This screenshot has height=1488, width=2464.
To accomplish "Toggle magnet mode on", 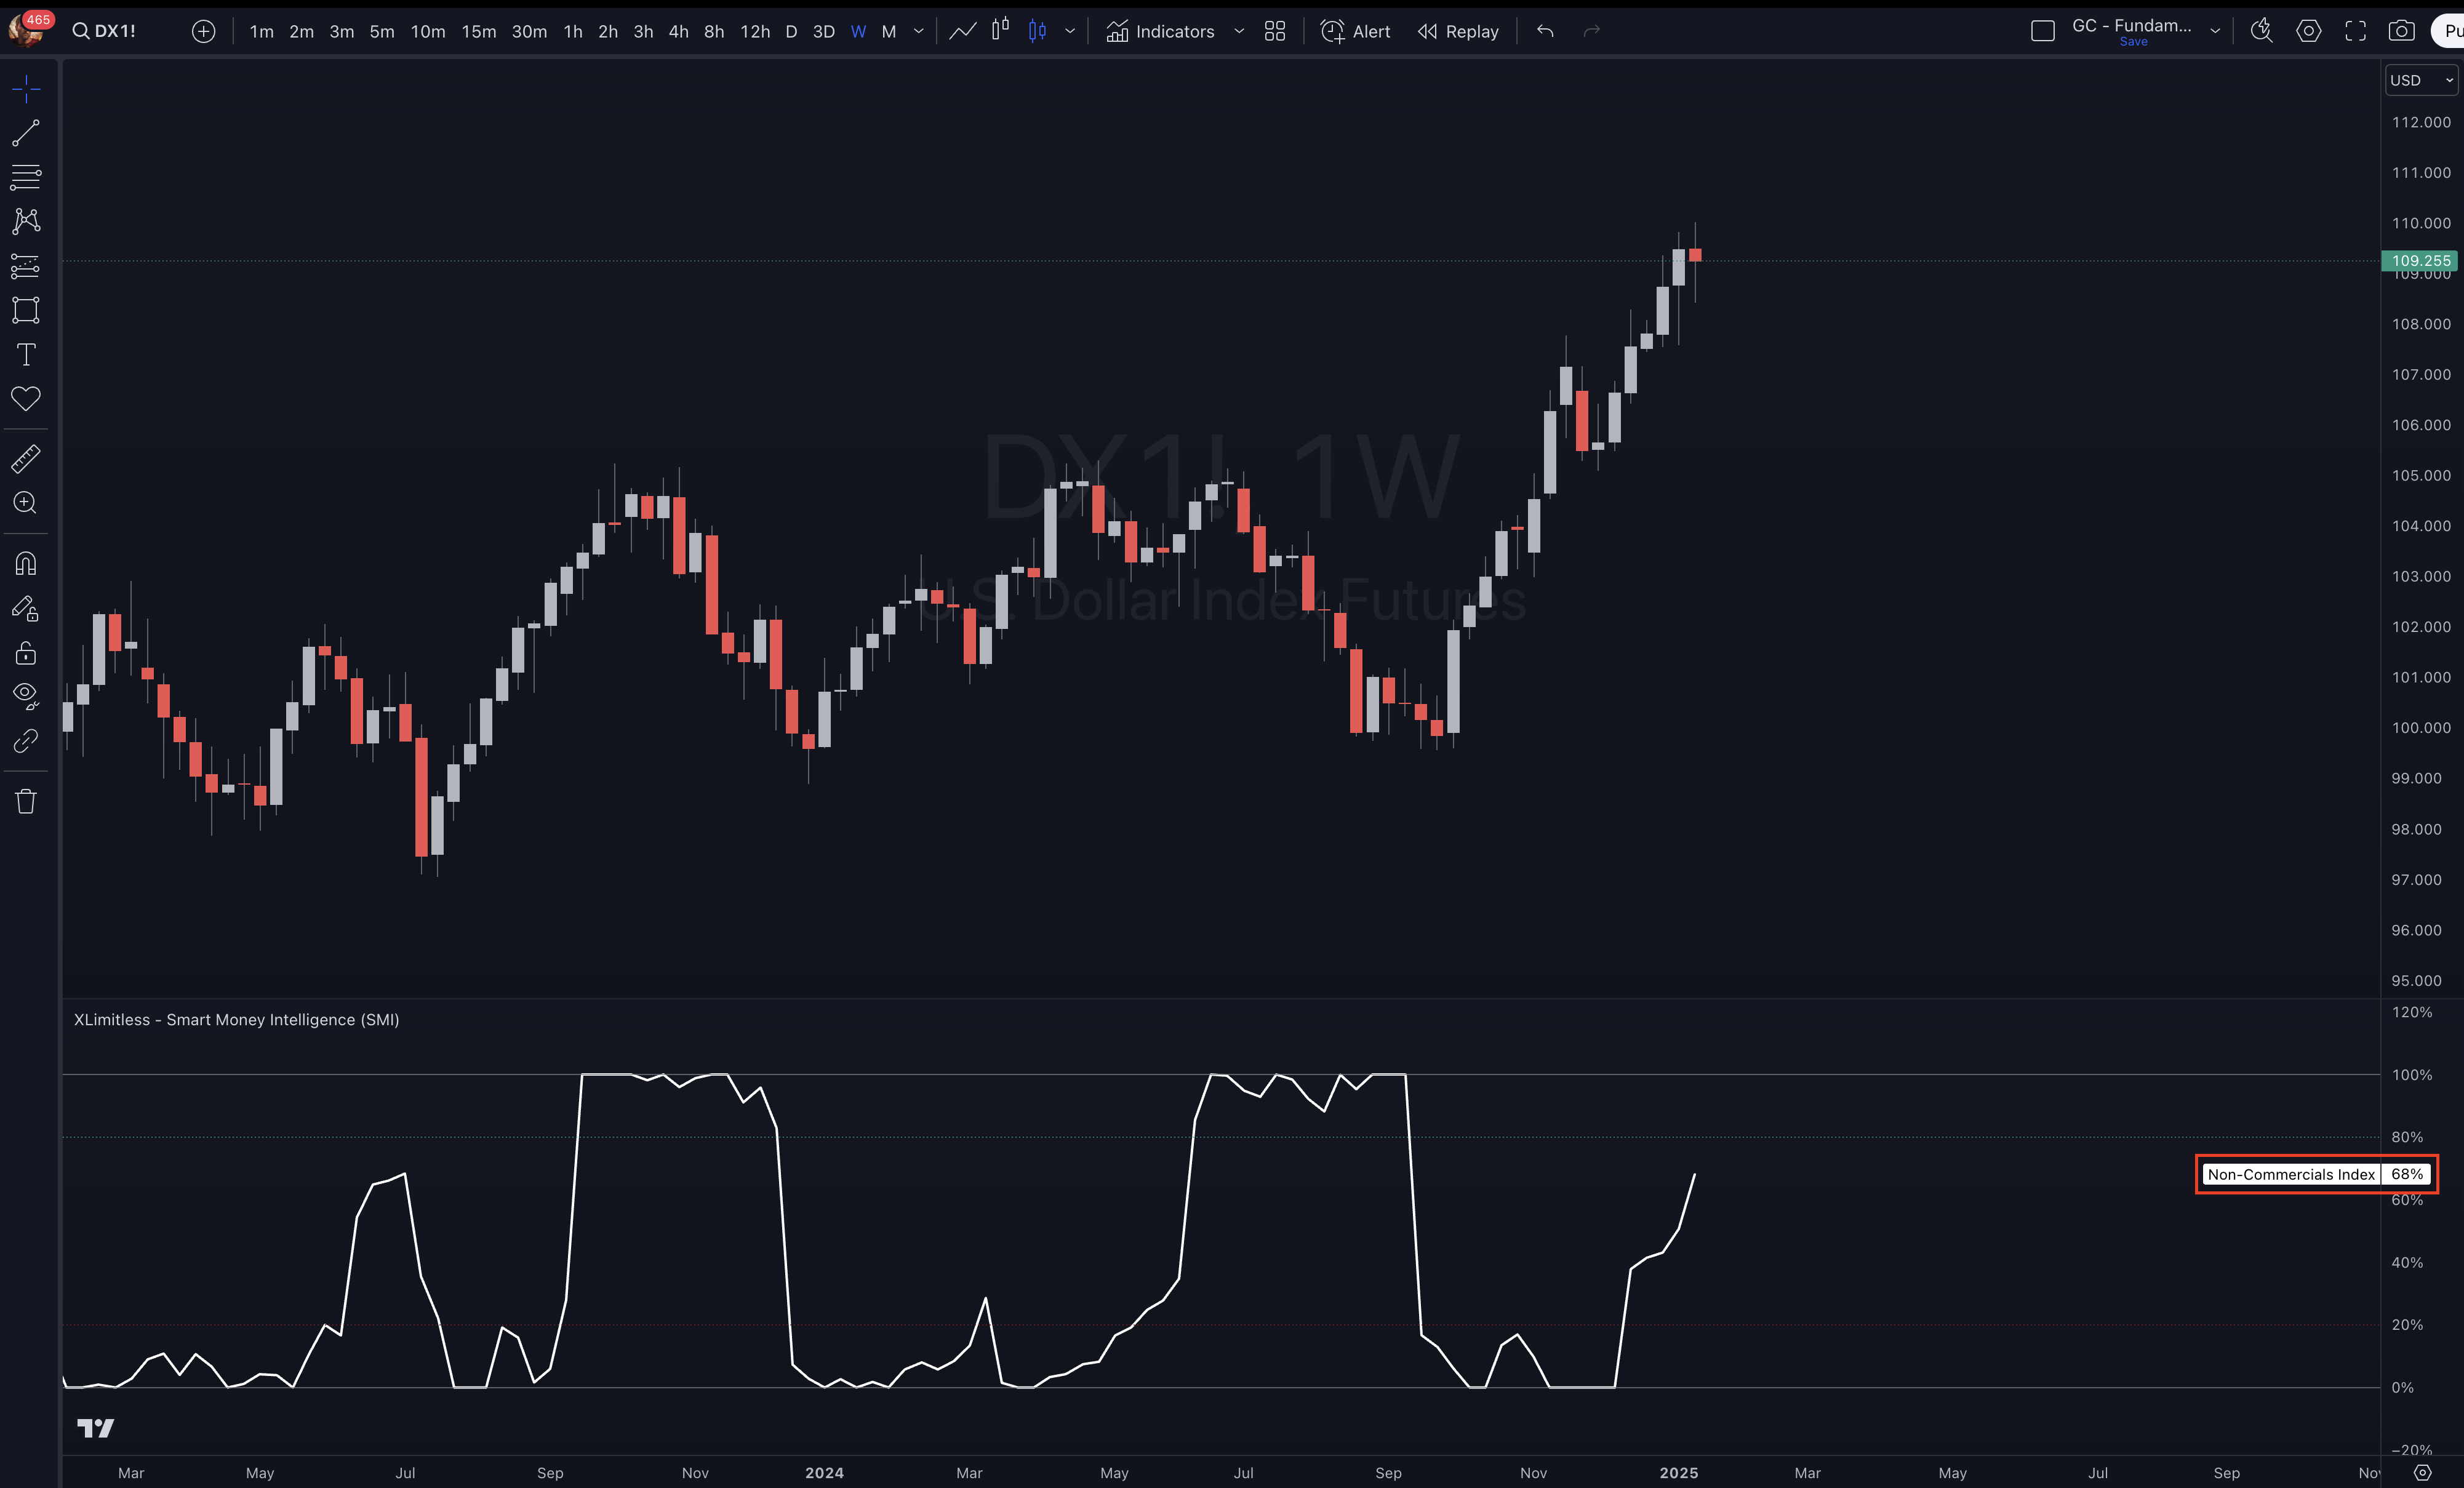I will coord(26,564).
